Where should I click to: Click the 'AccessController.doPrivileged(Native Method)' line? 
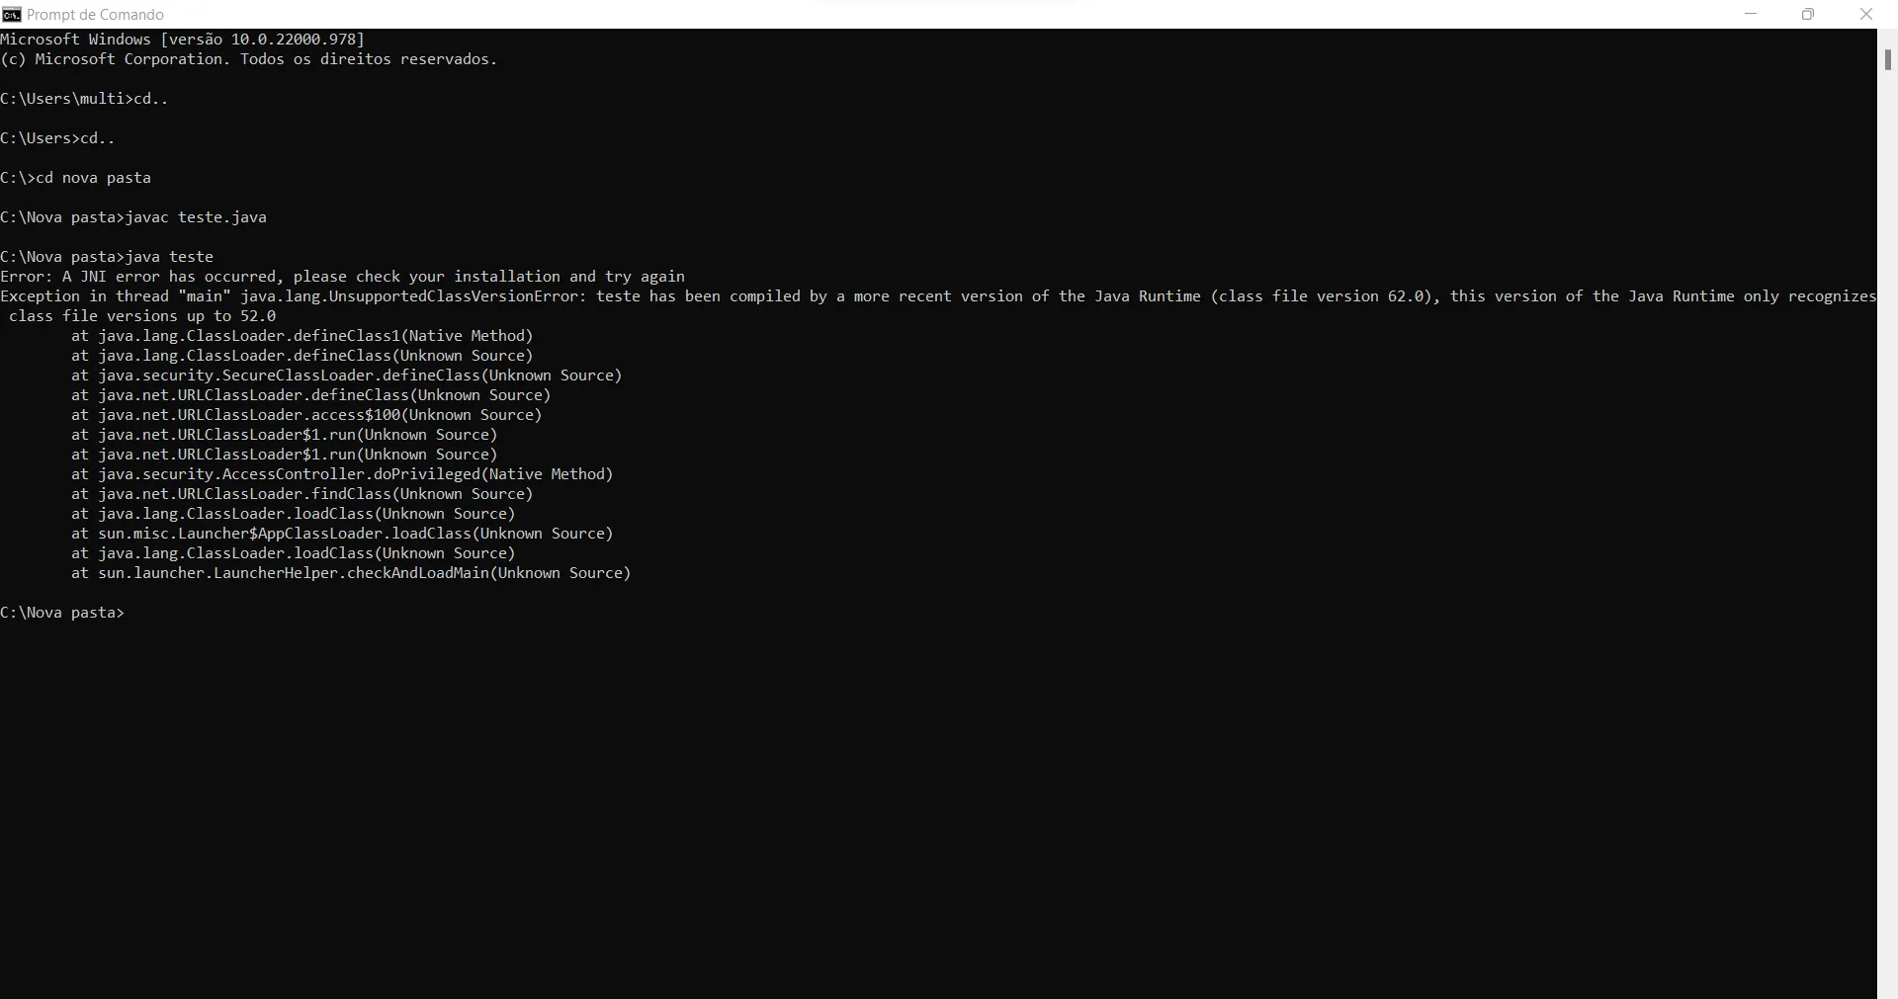(342, 474)
